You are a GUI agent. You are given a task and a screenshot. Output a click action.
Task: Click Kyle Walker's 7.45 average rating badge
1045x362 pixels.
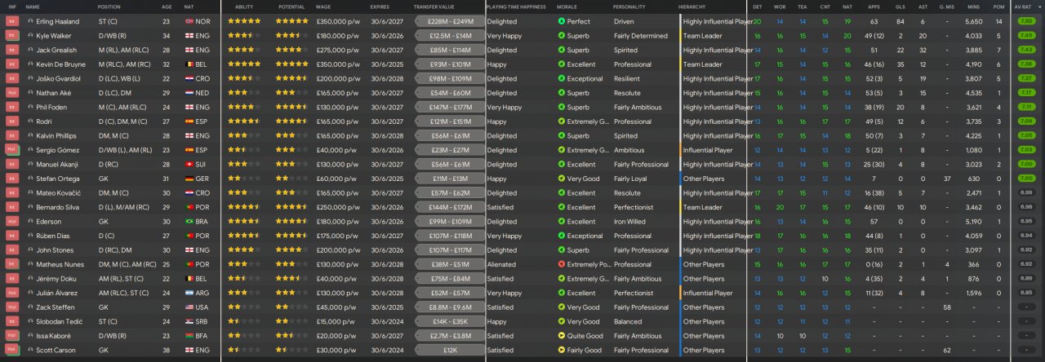1027,36
